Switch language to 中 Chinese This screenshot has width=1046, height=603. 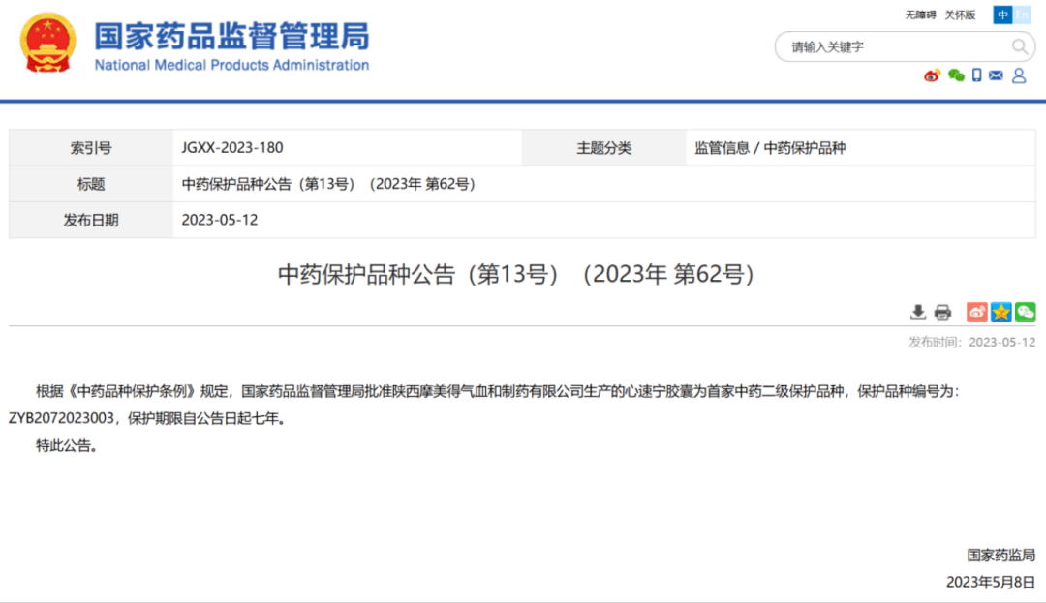click(x=1002, y=15)
